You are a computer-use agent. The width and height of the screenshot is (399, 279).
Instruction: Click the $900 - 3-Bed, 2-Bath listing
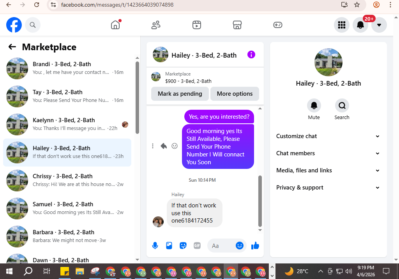188,81
